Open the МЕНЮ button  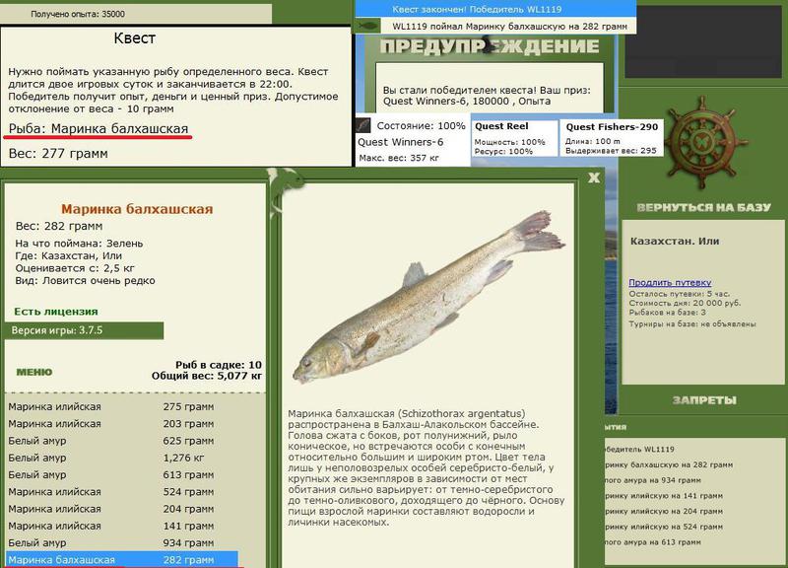(34, 372)
